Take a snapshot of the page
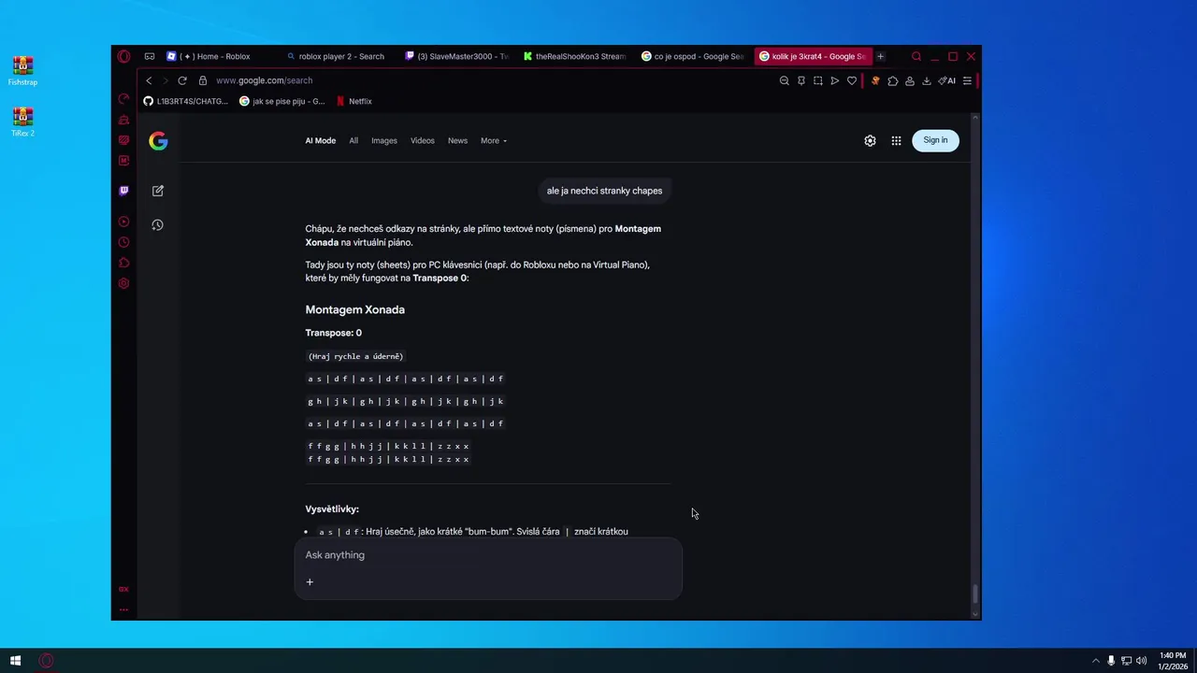Screen dimensions: 1197x673 tap(818, 80)
